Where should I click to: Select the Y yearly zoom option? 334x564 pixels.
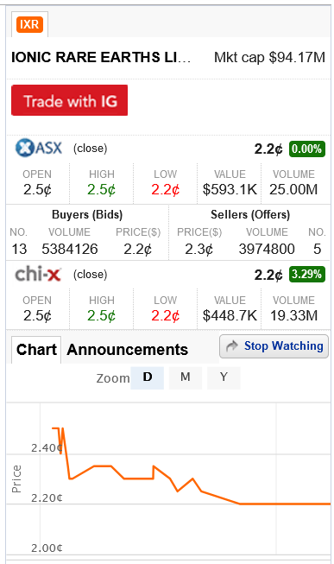(x=224, y=377)
